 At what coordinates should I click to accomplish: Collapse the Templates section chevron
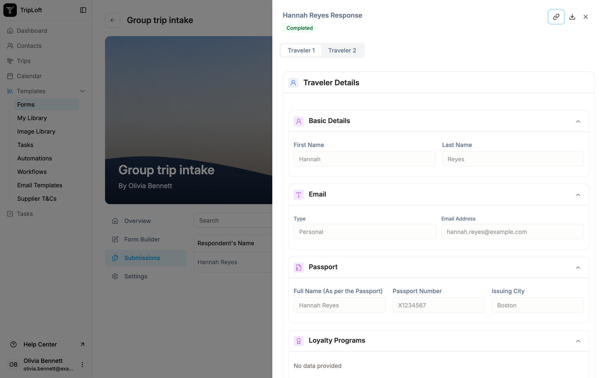coord(82,91)
